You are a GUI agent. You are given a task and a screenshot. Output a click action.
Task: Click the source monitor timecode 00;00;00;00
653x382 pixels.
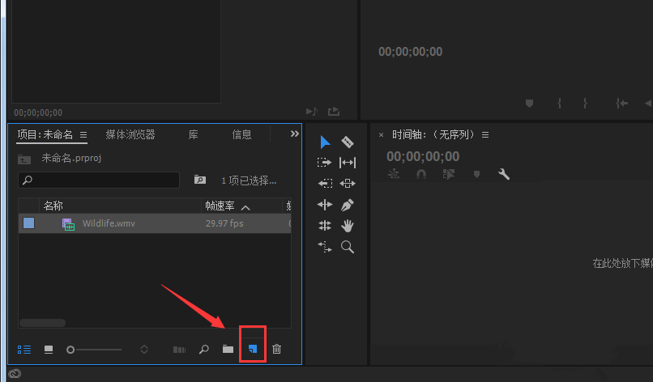(38, 112)
